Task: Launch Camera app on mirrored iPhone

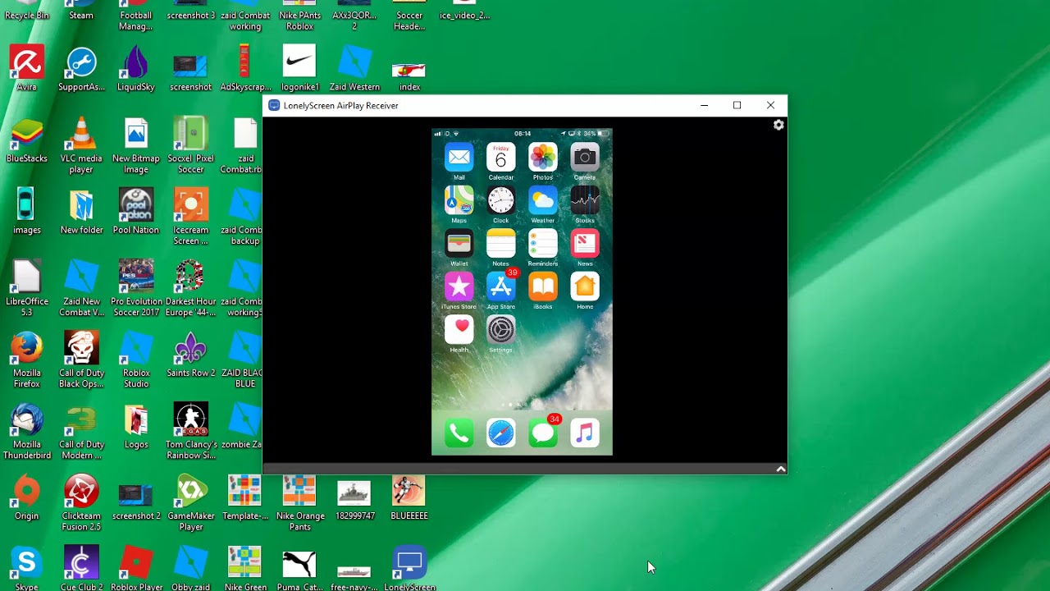Action: click(585, 157)
